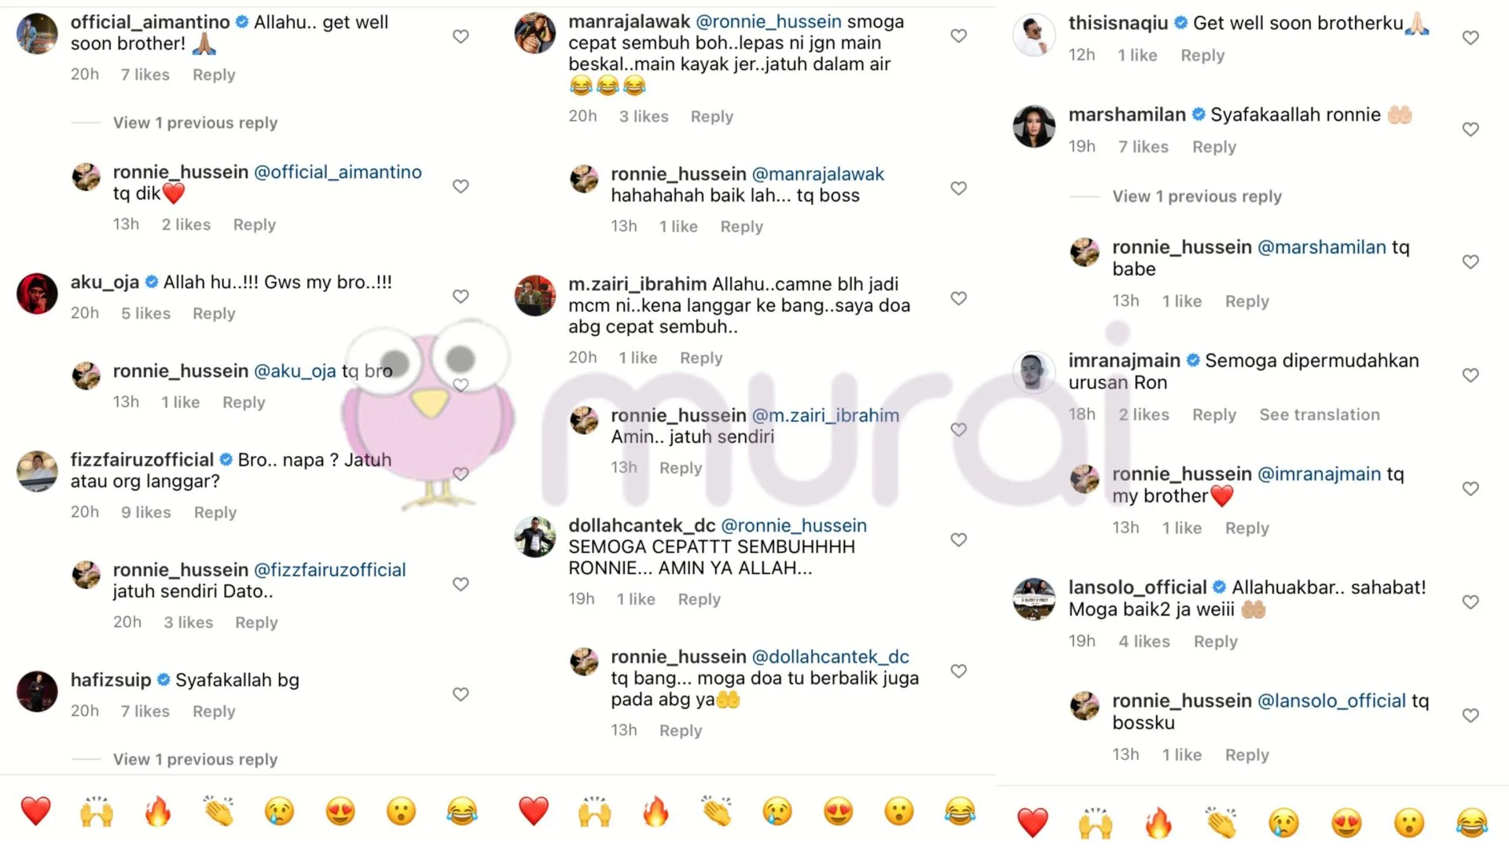This screenshot has width=1509, height=848.
Task: Like manrajalawak's comment with heart icon
Action: click(958, 36)
